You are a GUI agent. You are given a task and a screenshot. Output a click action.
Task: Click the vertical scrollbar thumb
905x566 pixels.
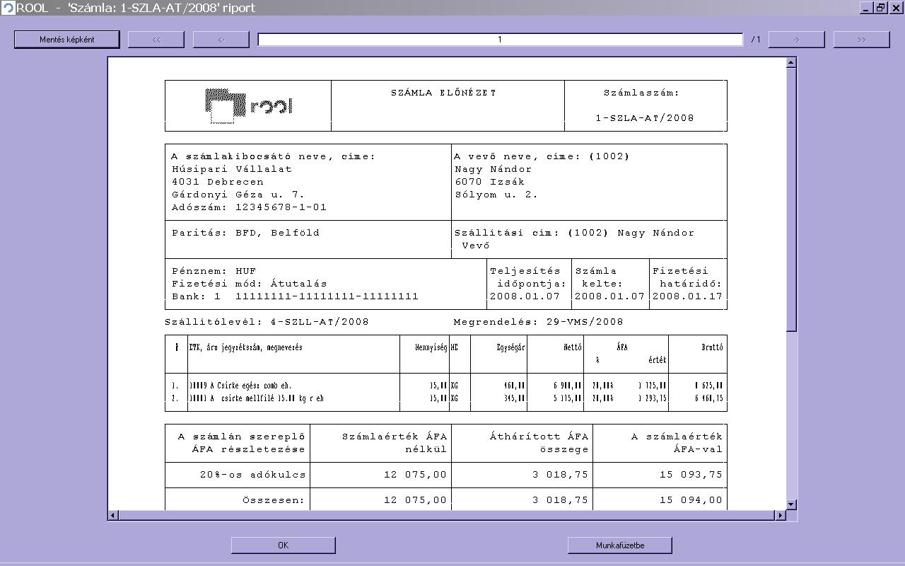pyautogui.click(x=791, y=200)
